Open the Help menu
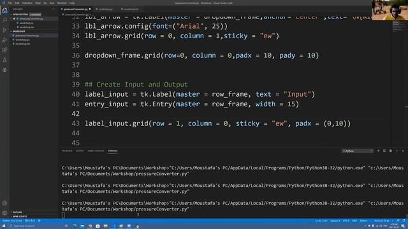This screenshot has width=408, height=229. point(72,3)
